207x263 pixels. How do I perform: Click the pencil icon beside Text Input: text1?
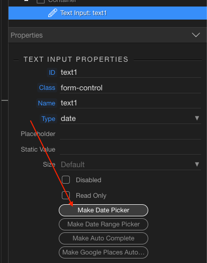click(53, 13)
